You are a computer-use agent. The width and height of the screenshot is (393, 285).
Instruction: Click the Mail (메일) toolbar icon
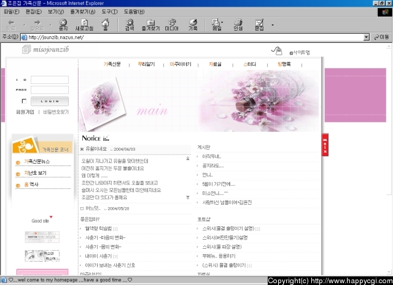[x=216, y=25]
